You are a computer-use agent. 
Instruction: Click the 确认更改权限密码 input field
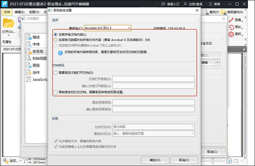click(154, 109)
